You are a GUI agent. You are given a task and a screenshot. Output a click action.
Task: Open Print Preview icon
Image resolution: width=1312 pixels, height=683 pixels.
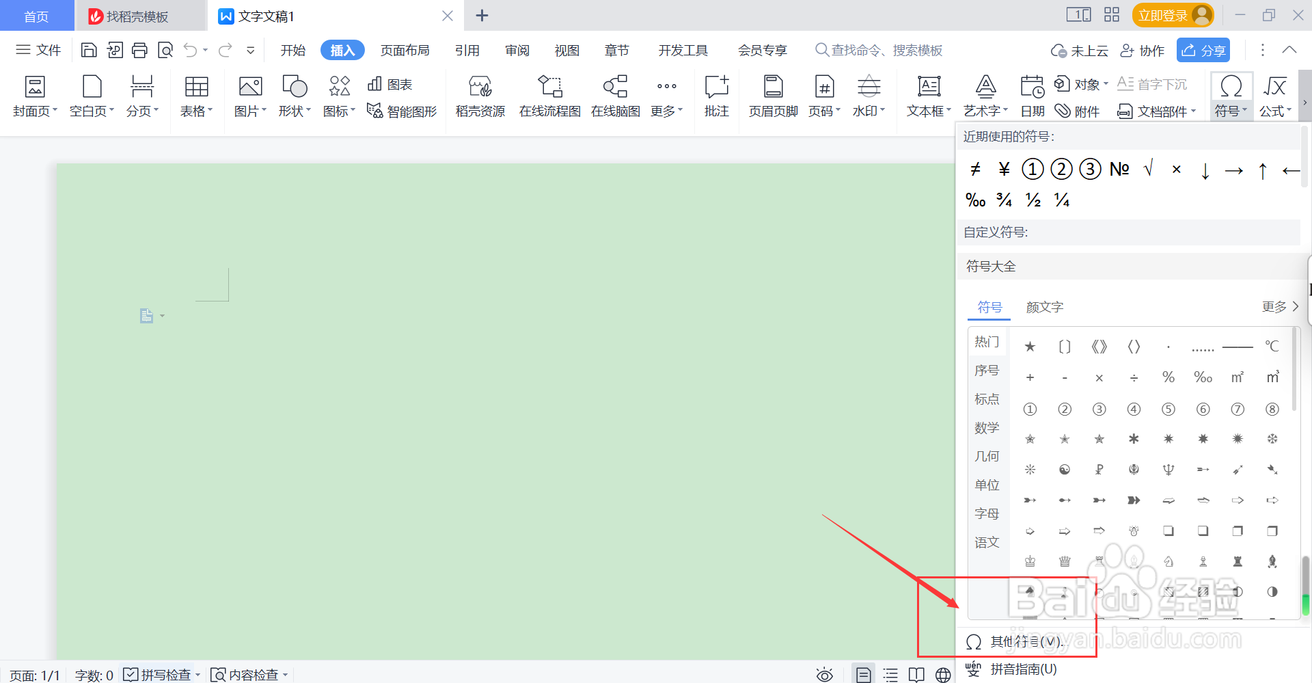point(165,50)
